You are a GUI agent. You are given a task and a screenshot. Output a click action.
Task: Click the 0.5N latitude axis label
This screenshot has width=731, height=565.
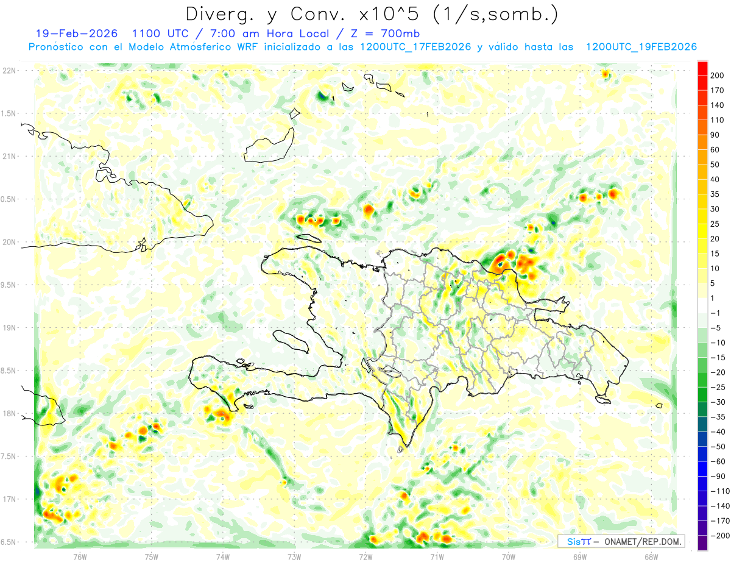click(7, 199)
